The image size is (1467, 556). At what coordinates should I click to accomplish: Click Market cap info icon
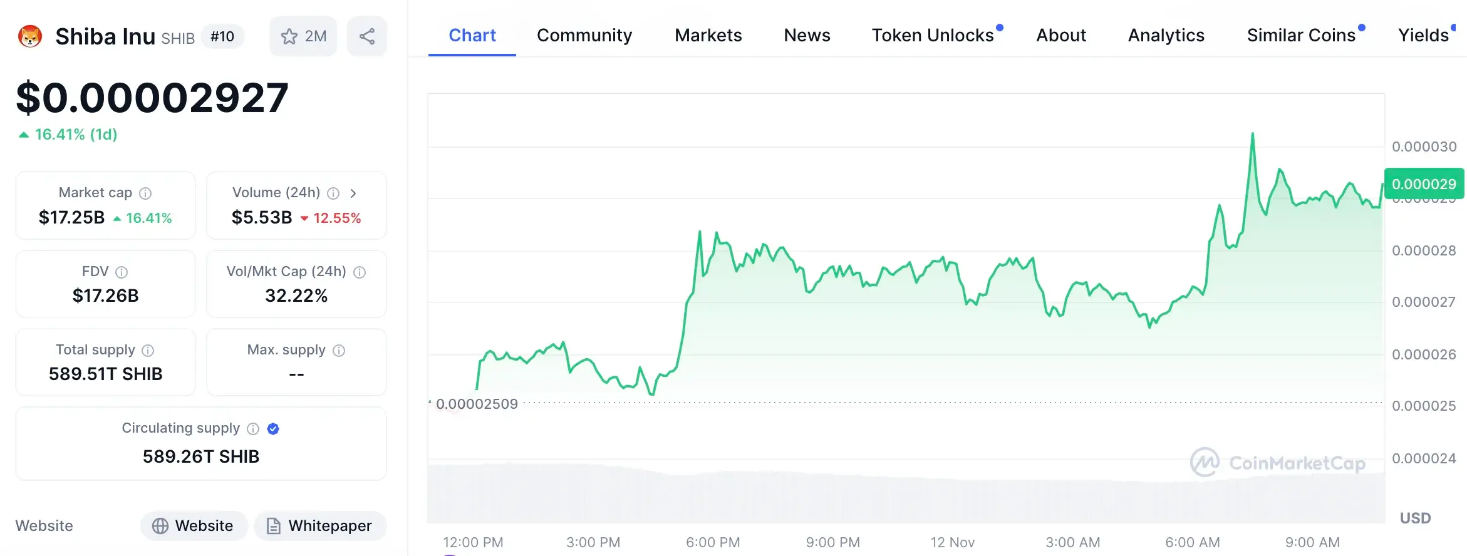click(x=145, y=193)
